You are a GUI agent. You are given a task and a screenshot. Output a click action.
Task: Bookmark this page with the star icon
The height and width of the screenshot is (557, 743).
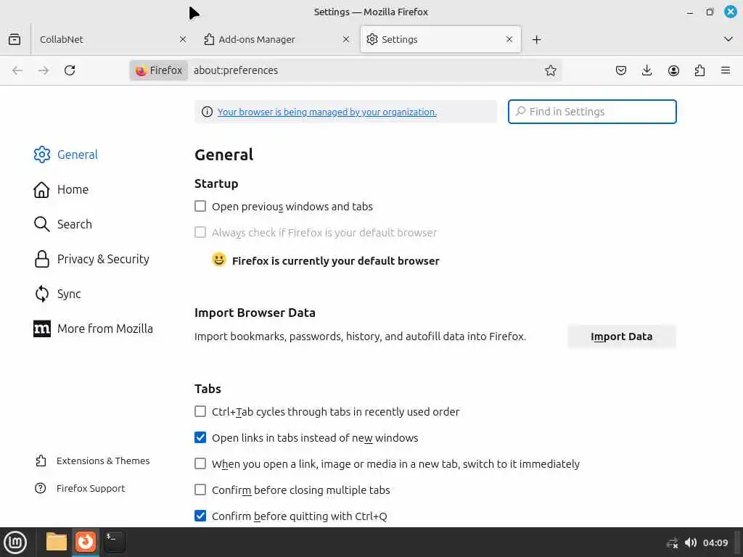click(551, 70)
